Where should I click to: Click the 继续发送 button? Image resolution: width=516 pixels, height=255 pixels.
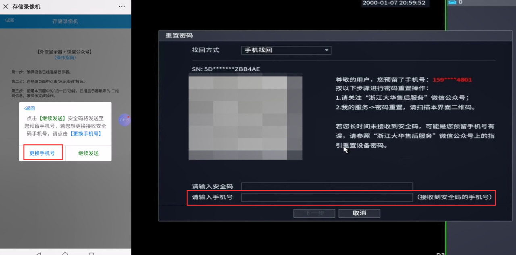point(88,153)
